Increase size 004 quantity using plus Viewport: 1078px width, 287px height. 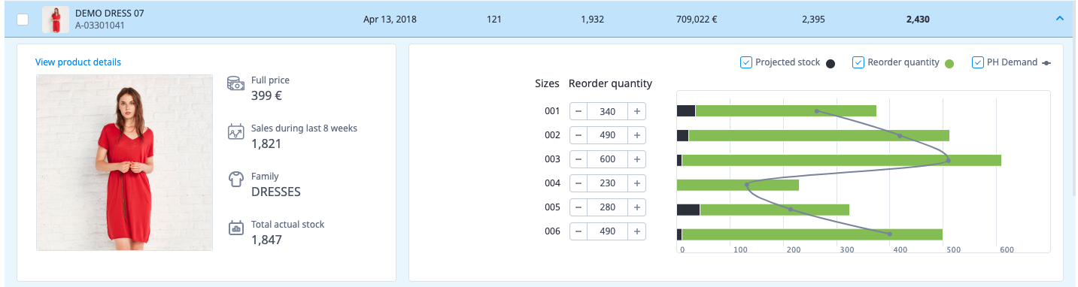click(x=636, y=183)
